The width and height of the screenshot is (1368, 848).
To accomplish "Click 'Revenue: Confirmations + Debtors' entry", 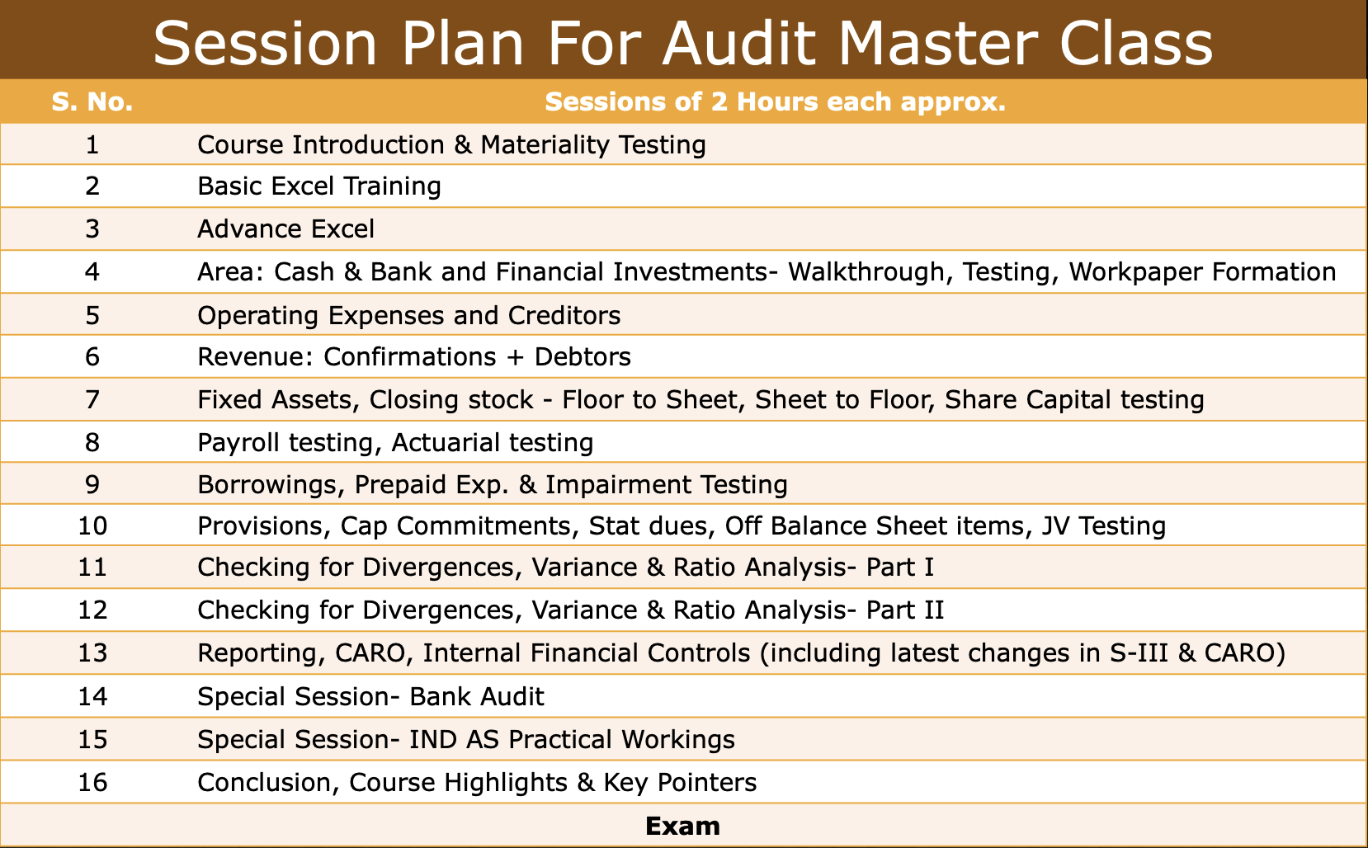I will tap(414, 356).
